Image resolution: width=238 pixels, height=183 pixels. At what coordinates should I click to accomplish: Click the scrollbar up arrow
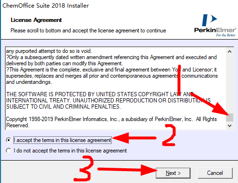(x=229, y=51)
